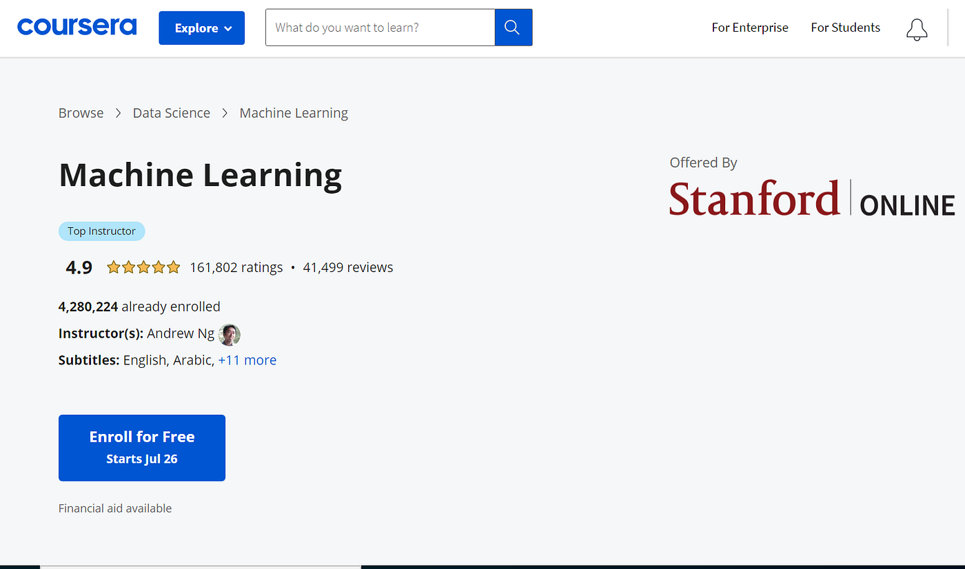
Task: Open the For Enterprise page
Action: (749, 28)
